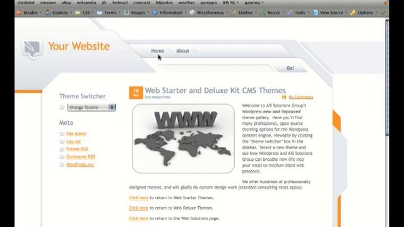Image resolution: width=404 pixels, height=227 pixels.
Task: Focus the site search text field
Action: pyautogui.click(x=215, y=68)
